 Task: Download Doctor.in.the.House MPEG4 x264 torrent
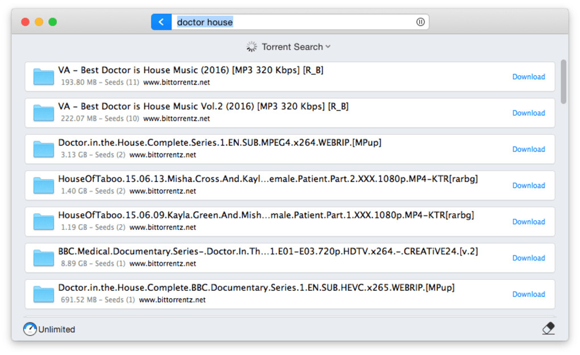click(x=528, y=149)
